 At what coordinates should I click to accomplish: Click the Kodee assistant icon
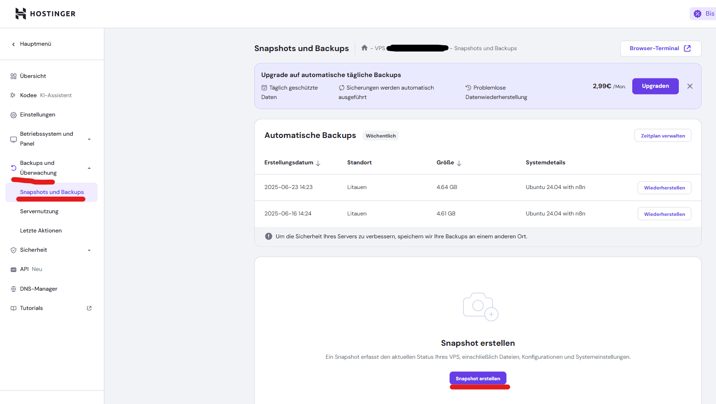click(13, 95)
